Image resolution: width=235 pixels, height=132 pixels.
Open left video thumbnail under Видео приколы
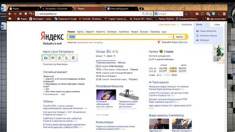tap(159, 124)
